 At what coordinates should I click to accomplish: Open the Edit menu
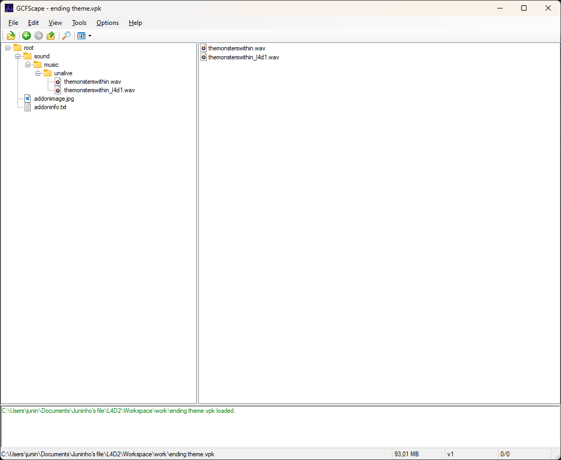[x=33, y=23]
